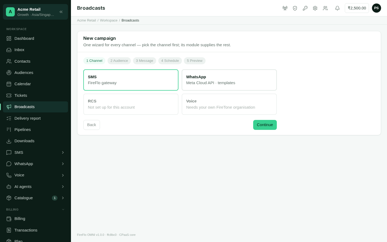Select the RCS channel card
This screenshot has height=242, width=387.
pos(131,104)
